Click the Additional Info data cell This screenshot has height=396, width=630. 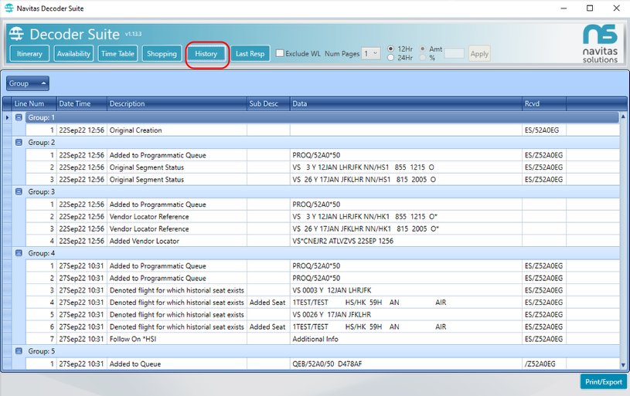click(x=406, y=339)
